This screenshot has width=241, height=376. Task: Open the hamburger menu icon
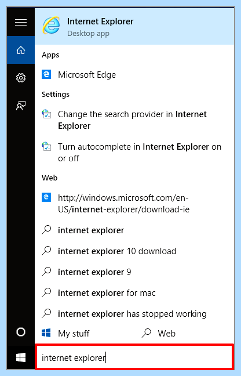click(21, 22)
